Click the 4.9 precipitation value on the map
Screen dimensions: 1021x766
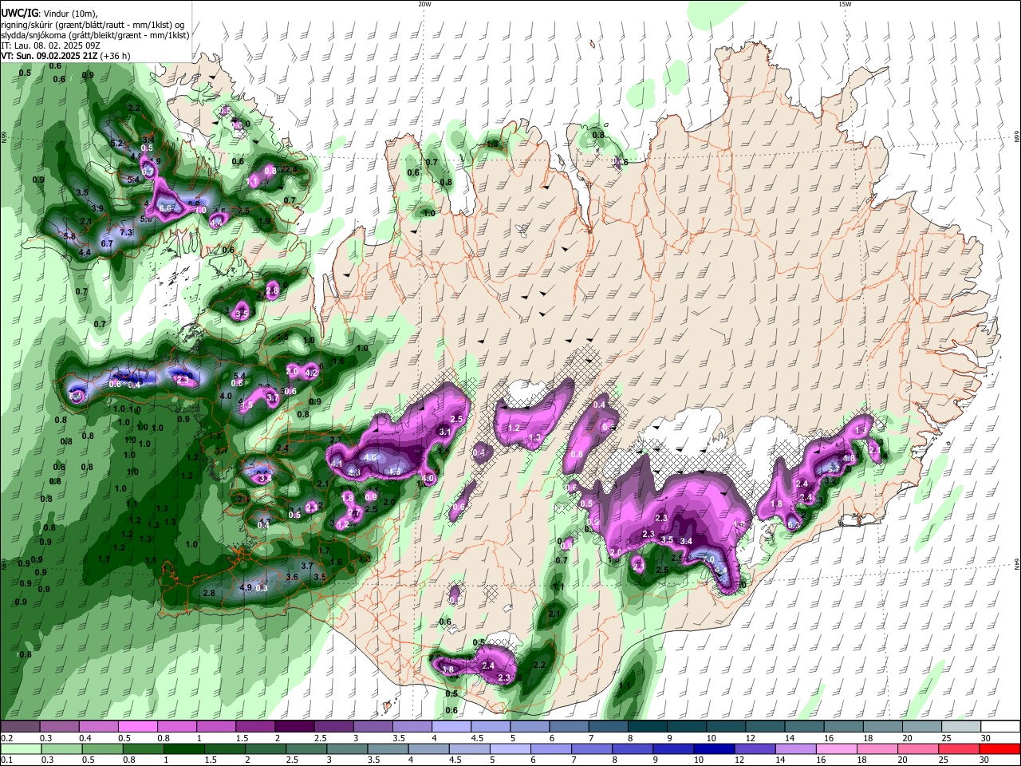pos(246,588)
